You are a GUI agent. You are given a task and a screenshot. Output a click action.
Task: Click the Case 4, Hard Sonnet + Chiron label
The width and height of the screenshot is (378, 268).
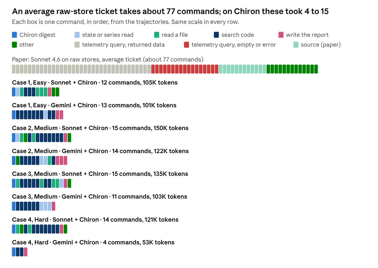pos(95,220)
